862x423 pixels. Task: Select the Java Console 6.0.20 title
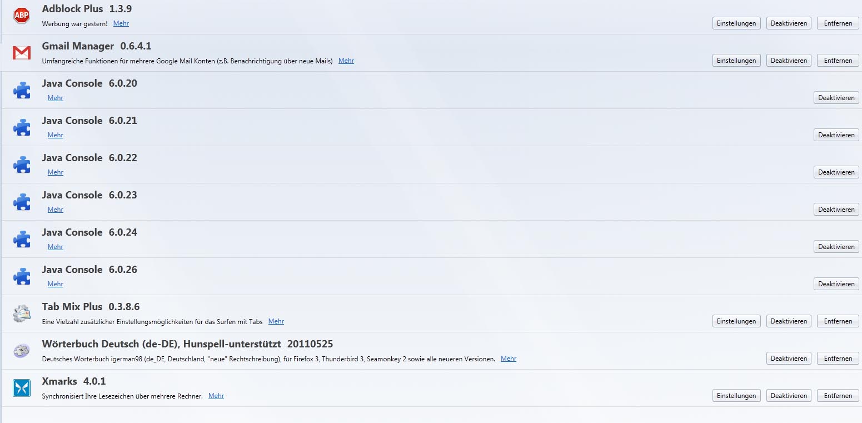click(x=89, y=83)
